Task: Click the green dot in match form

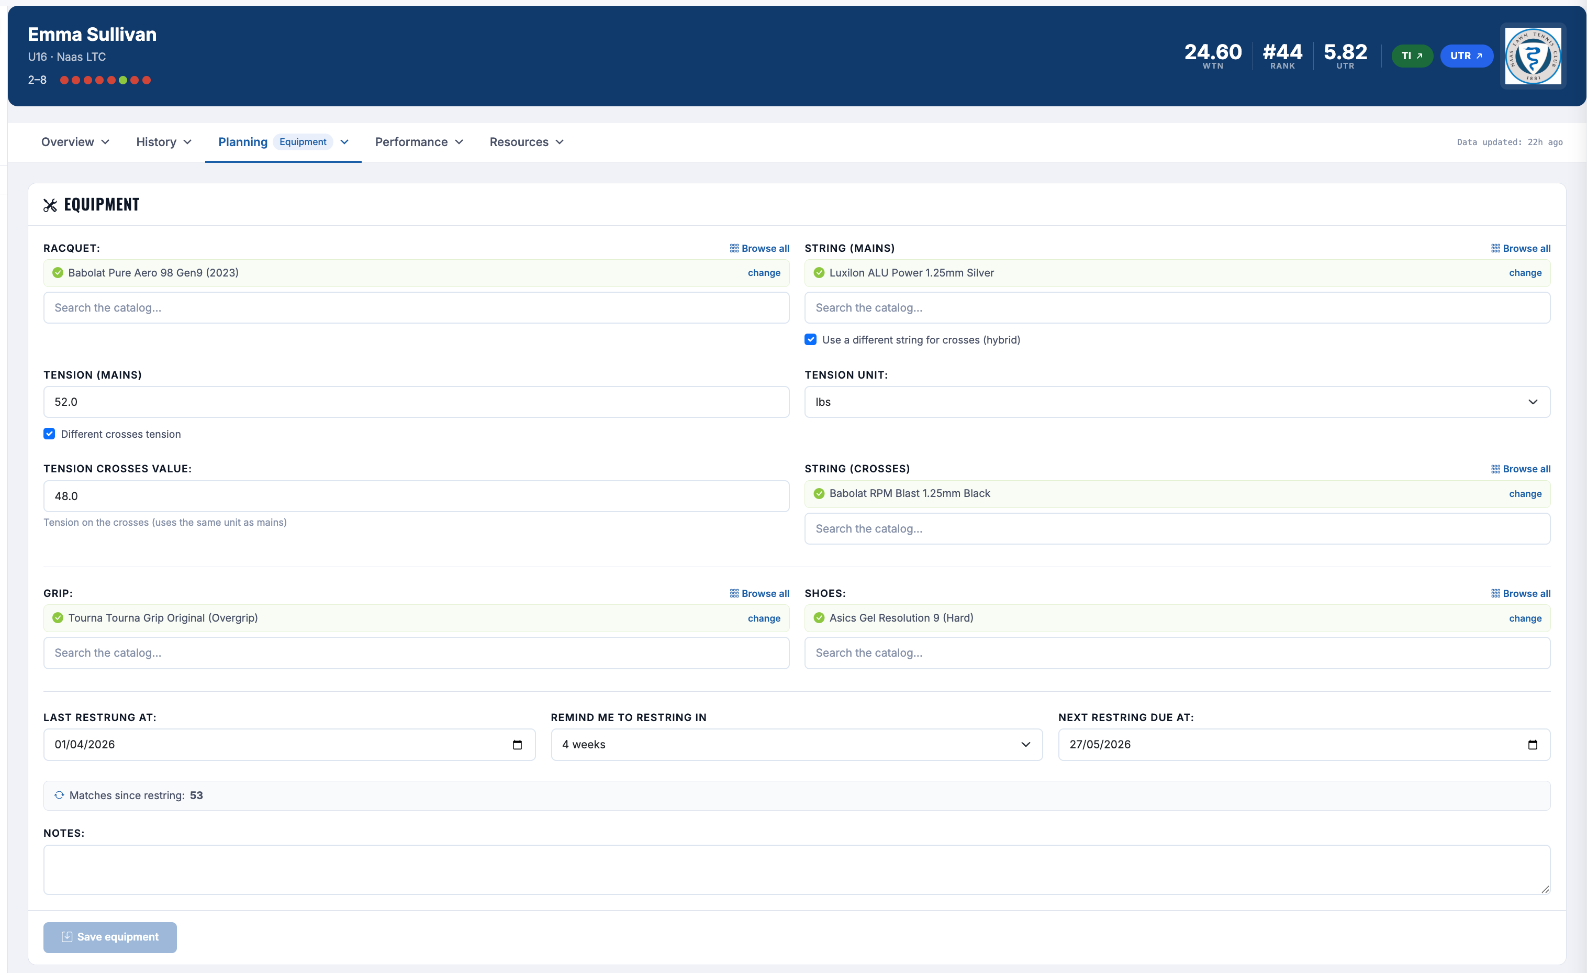Action: pos(123,81)
